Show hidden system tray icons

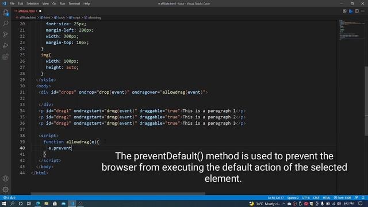(x=283, y=204)
